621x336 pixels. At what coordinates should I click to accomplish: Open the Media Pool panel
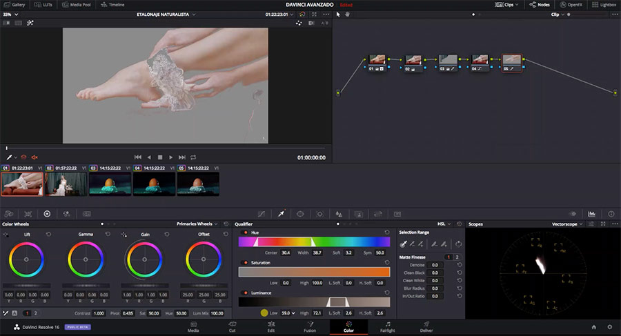[x=77, y=5]
